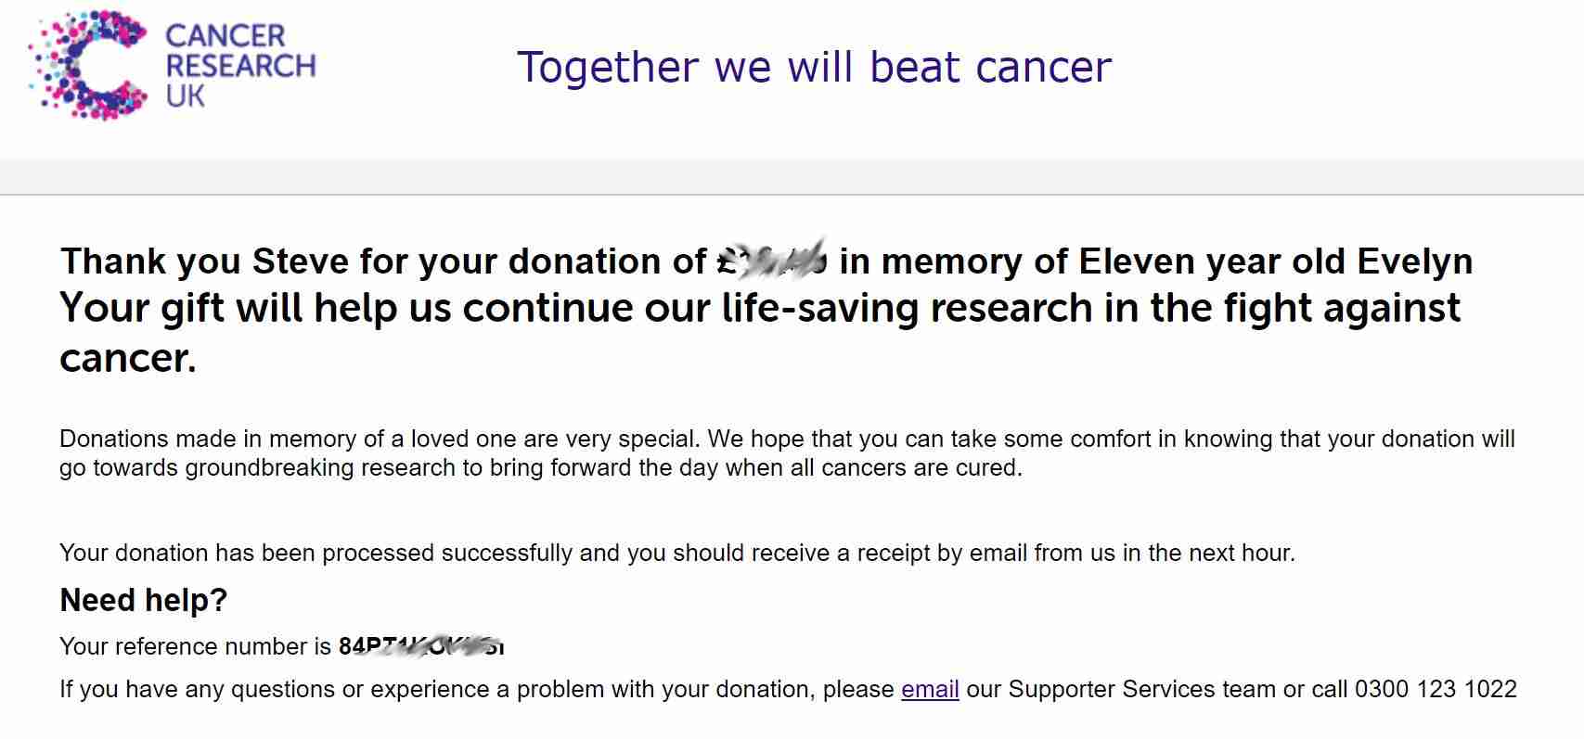Click the 'Eleven year old Evelyn' text
This screenshot has width=1584, height=739.
(1276, 261)
